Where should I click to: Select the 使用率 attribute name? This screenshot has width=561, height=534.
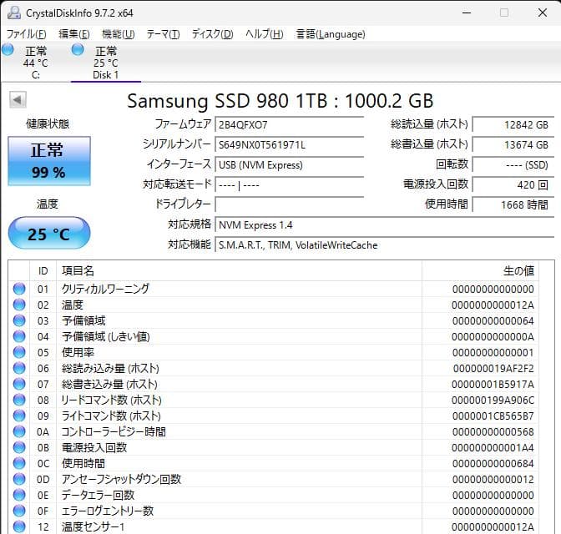tap(78, 352)
